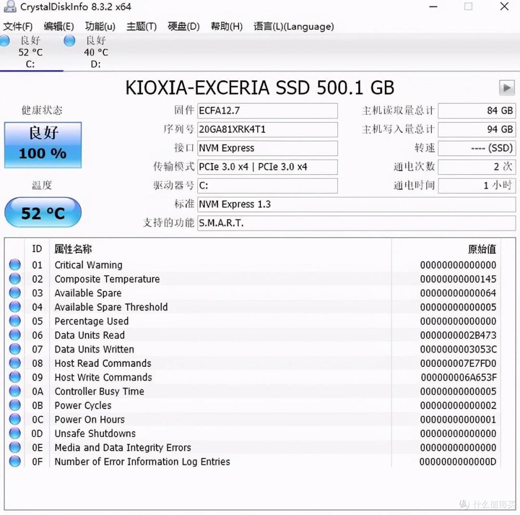The image size is (520, 515).
Task: Click status orb for Power On Hours row
Action: click(x=15, y=419)
